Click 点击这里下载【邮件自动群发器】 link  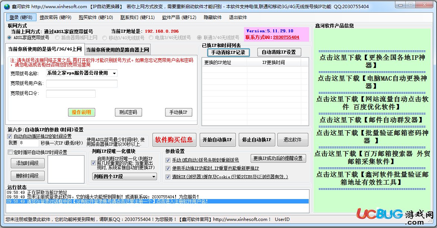[372, 120]
